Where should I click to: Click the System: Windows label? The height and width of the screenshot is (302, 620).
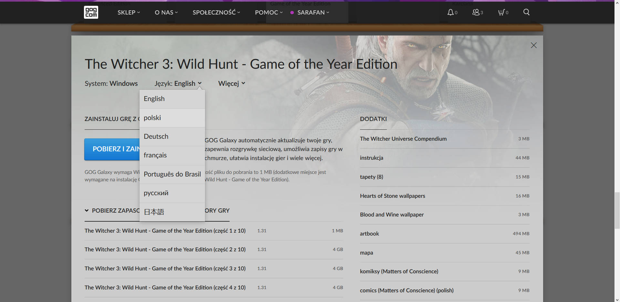(111, 83)
